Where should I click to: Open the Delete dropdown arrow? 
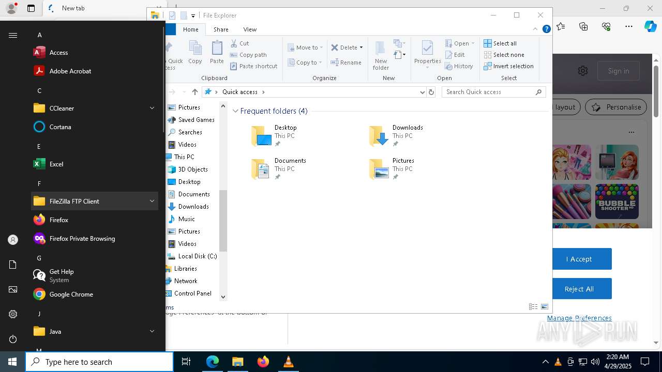coord(361,48)
